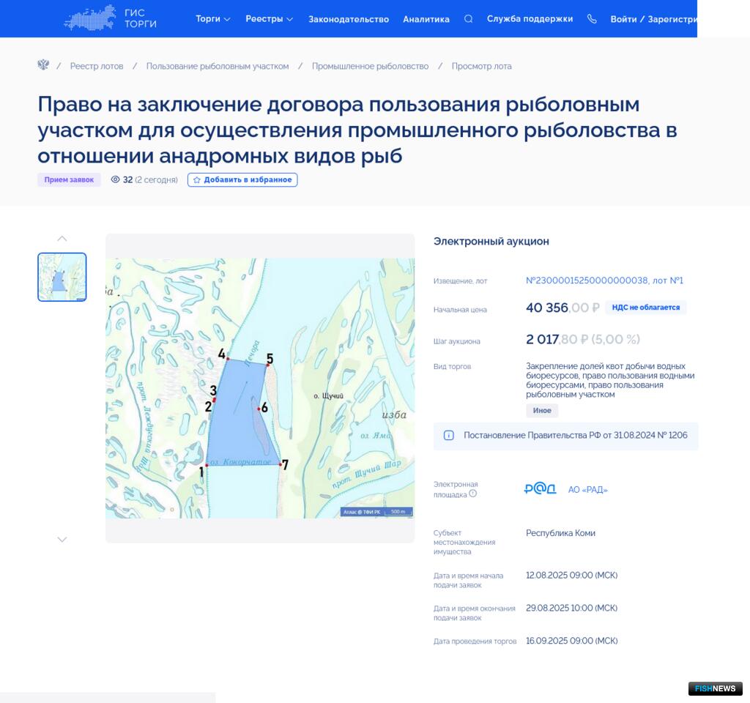This screenshot has width=750, height=703.
Task: Expand the Реестры dropdown menu
Action: pos(269,19)
